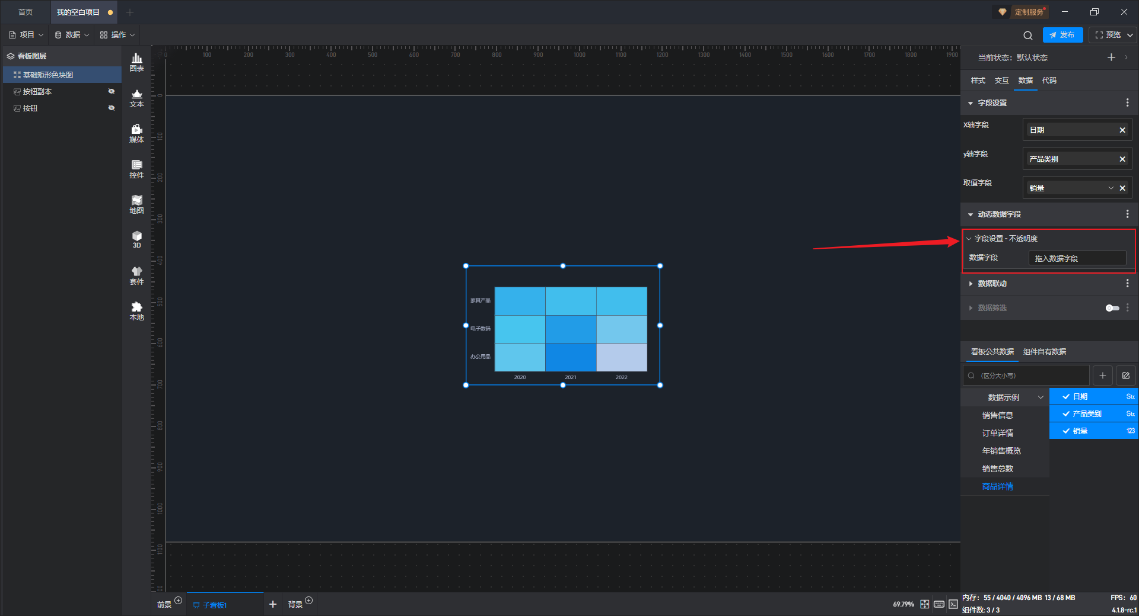This screenshot has height=616, width=1139.
Task: Switch to the 交互 tab
Action: (x=1002, y=81)
